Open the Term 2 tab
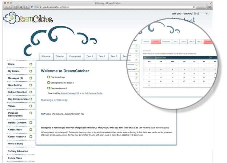The height and width of the screenshot is (163, 227). point(102,56)
